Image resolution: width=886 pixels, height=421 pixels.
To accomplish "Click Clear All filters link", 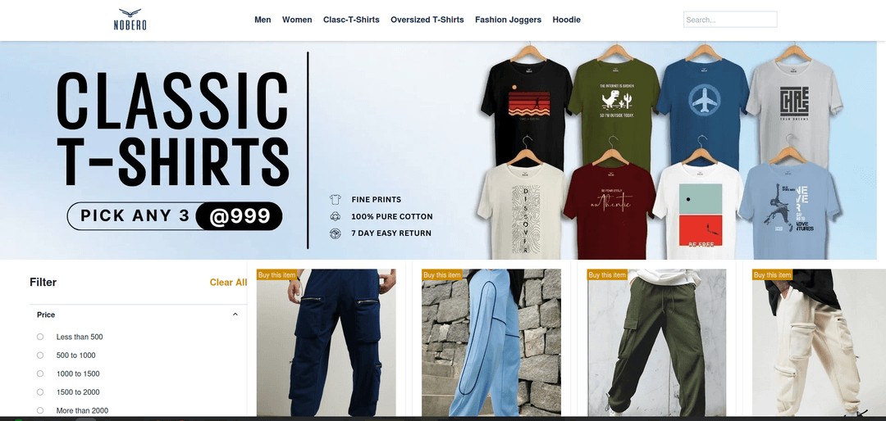I will tap(228, 283).
